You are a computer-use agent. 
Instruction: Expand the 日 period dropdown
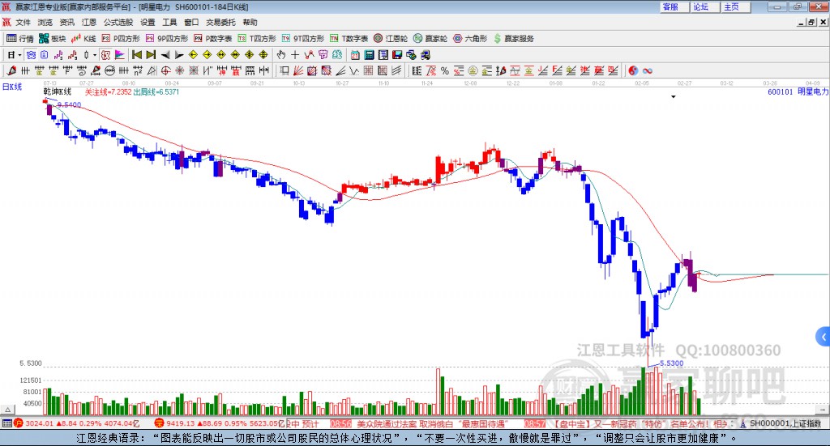tap(19, 55)
